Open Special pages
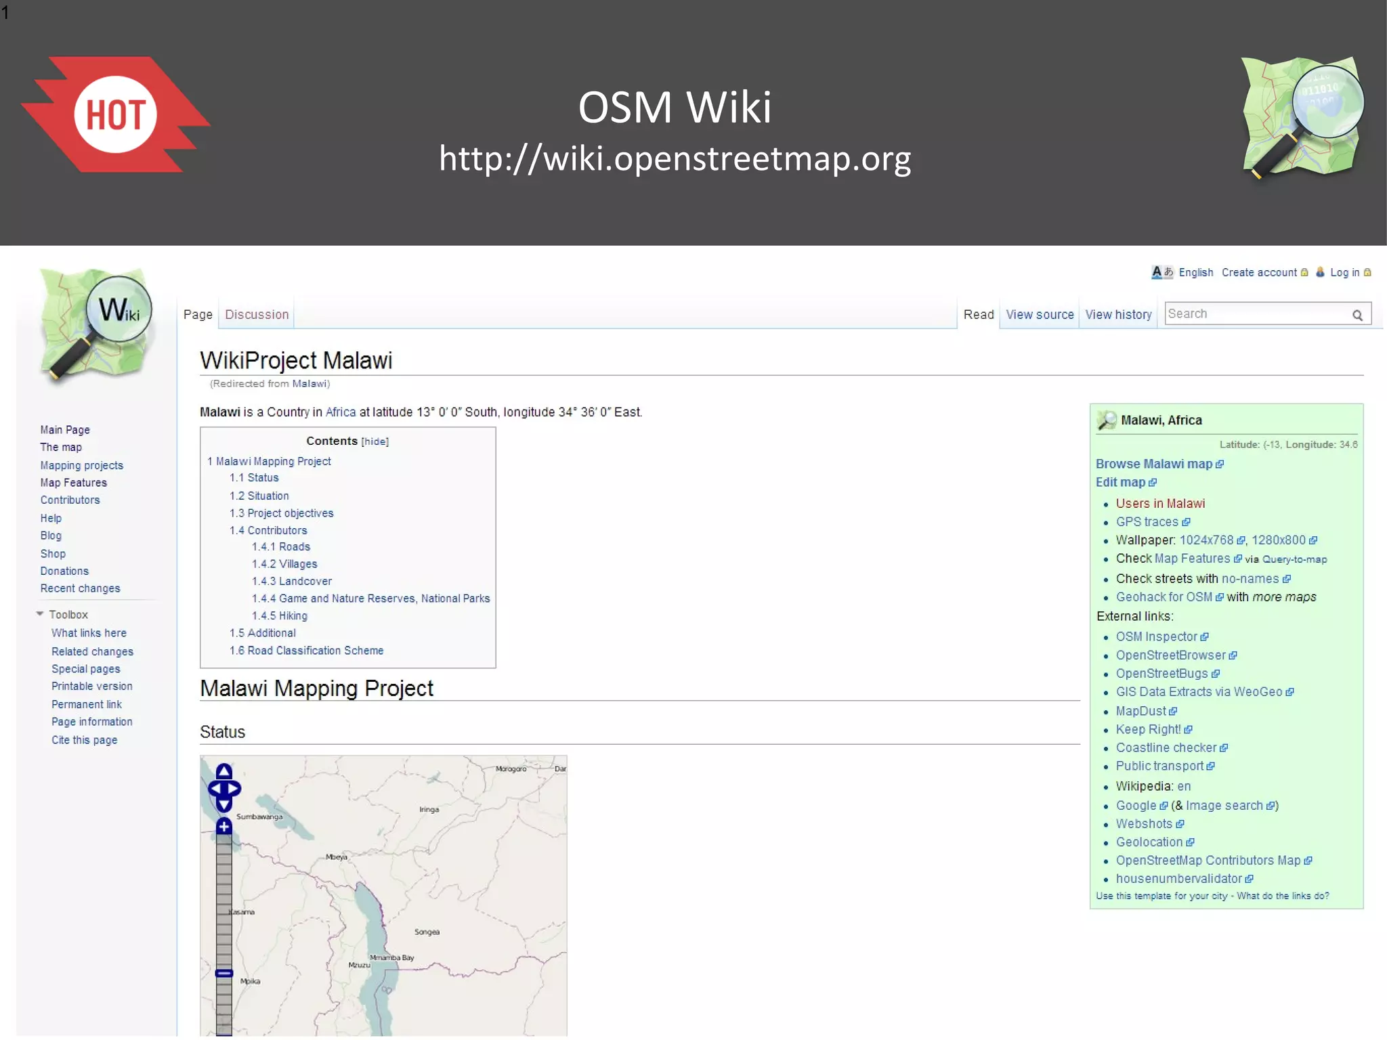This screenshot has height=1040, width=1387. click(86, 669)
